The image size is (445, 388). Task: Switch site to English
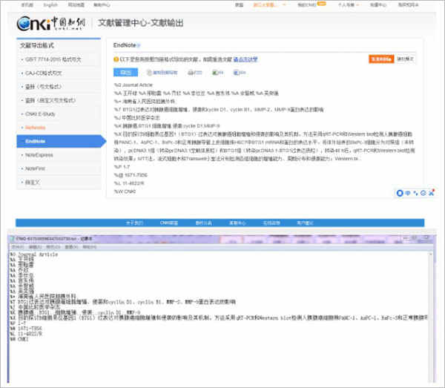[50, 5]
